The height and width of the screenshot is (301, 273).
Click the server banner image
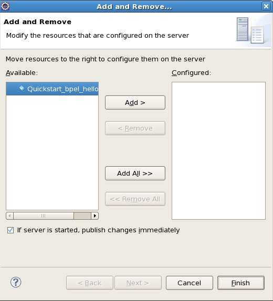coord(250,30)
